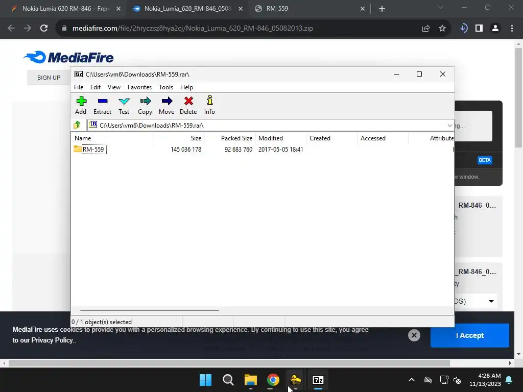Click the Extract toolbar icon
523x392 pixels.
click(102, 105)
